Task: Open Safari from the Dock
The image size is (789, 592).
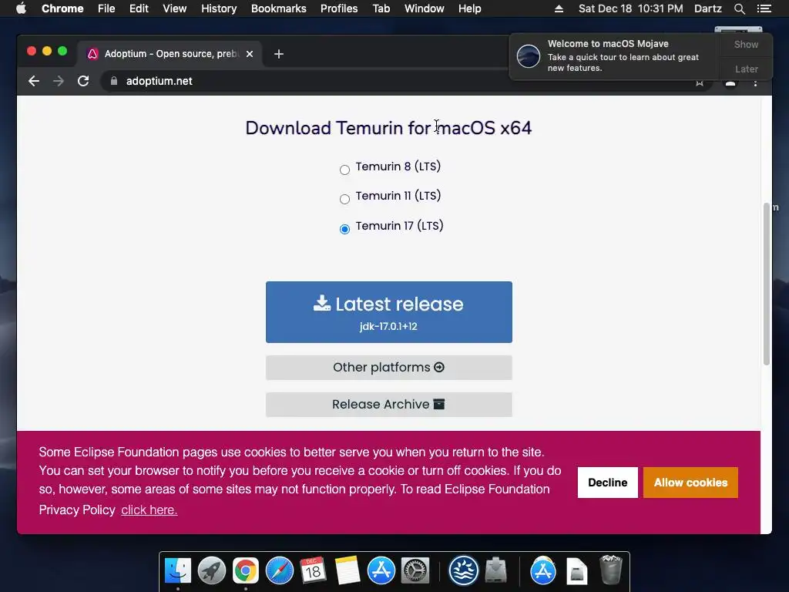Action: coord(279,571)
